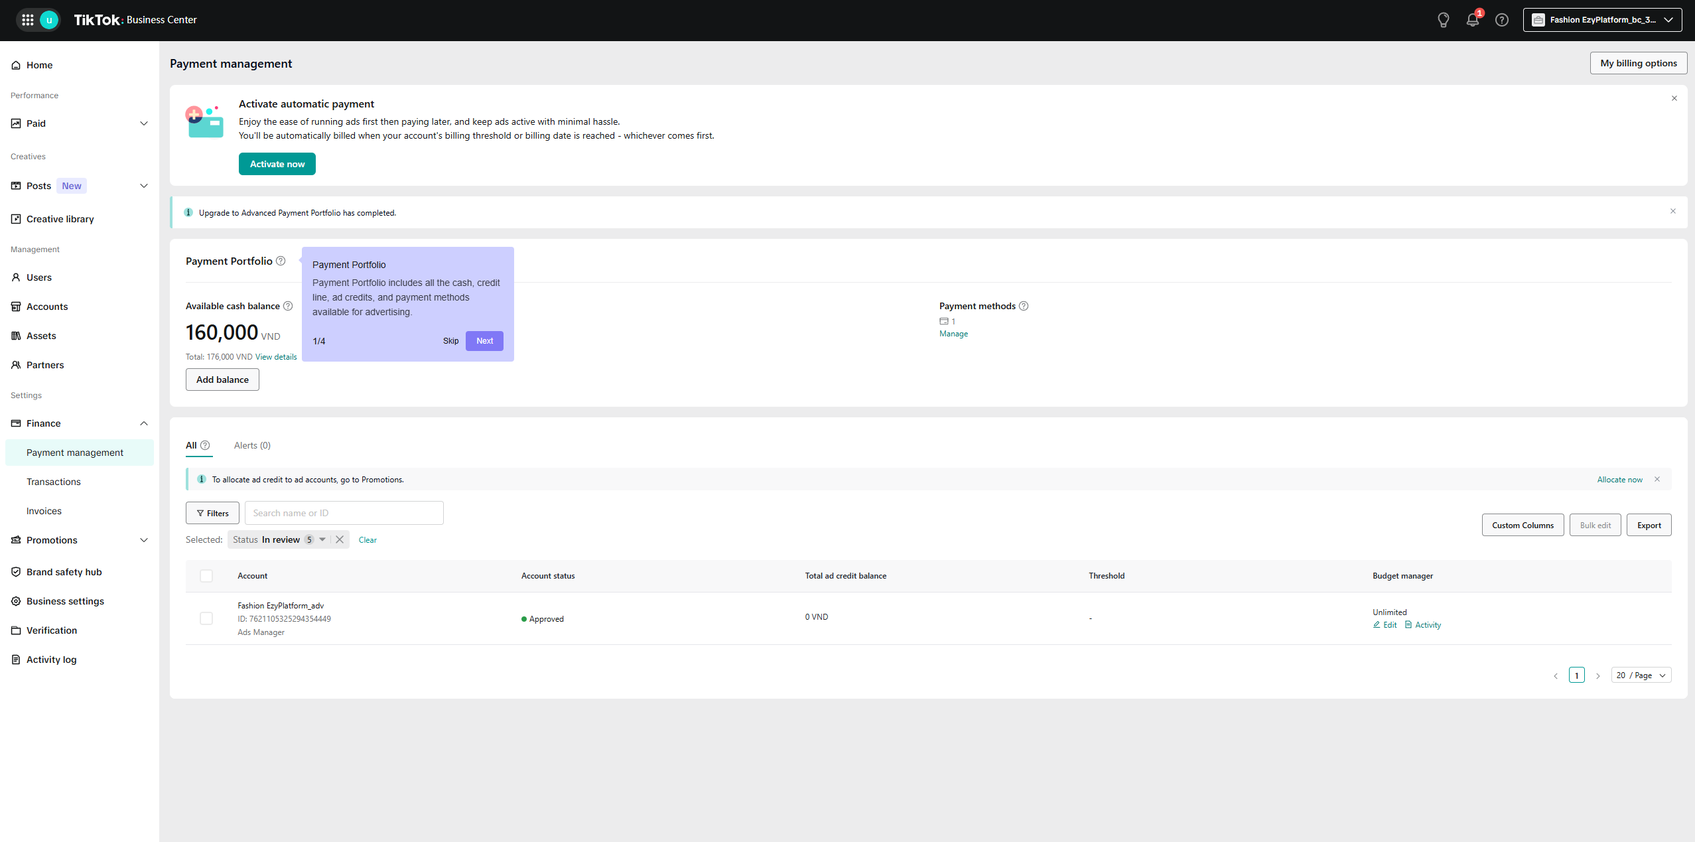The image size is (1695, 842).
Task: Remove the Status In review filter chip
Action: pos(340,539)
